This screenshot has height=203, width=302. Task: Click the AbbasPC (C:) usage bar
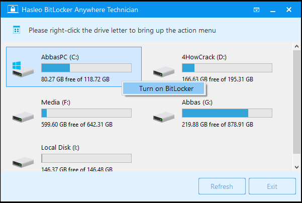[86, 68]
